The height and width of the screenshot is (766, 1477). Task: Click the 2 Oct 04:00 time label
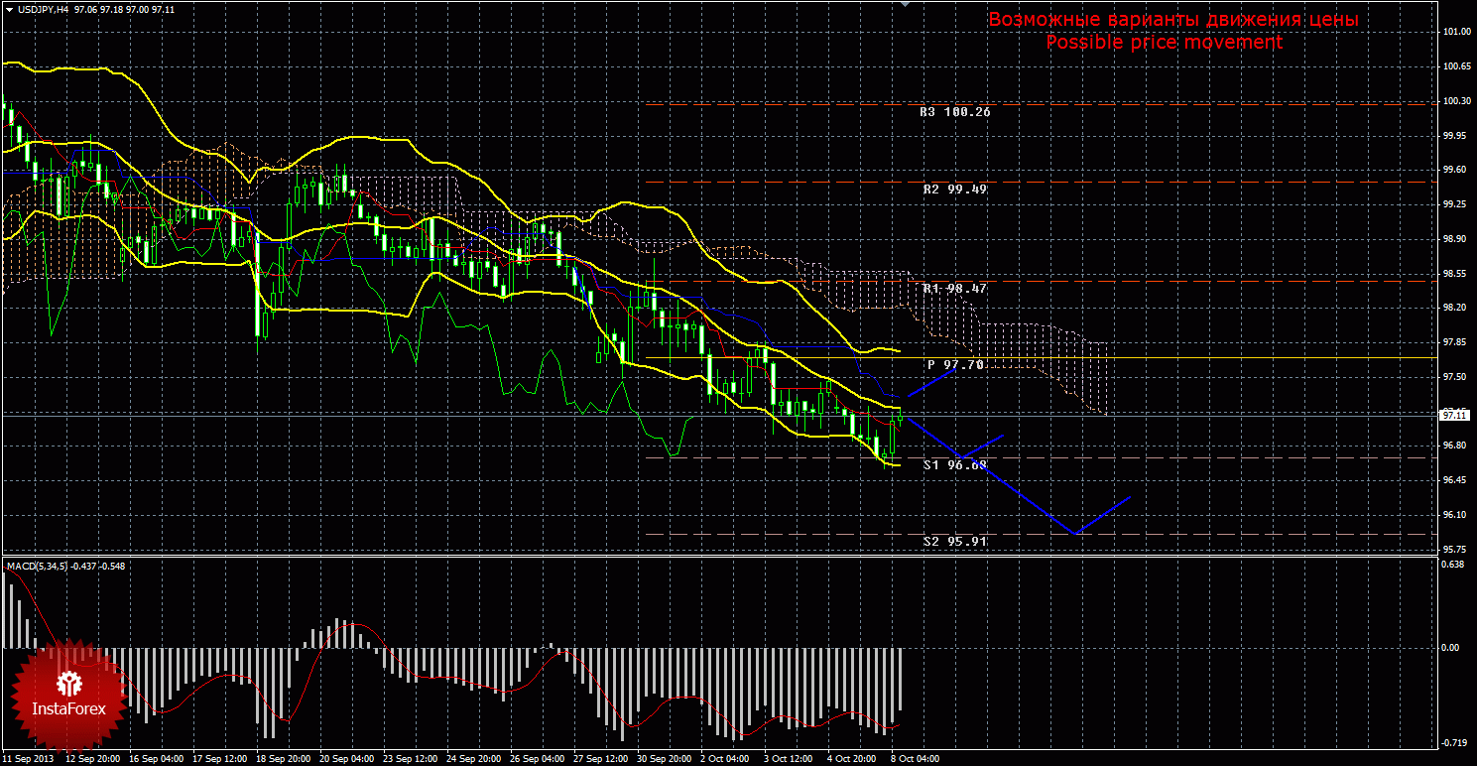(x=727, y=759)
